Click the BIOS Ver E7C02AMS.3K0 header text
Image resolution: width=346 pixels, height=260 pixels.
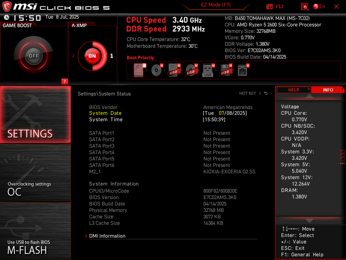[252, 50]
